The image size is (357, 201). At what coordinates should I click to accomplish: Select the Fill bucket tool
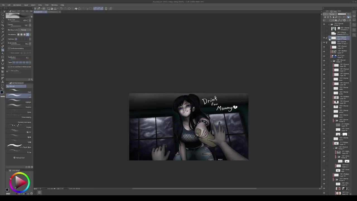point(3,68)
